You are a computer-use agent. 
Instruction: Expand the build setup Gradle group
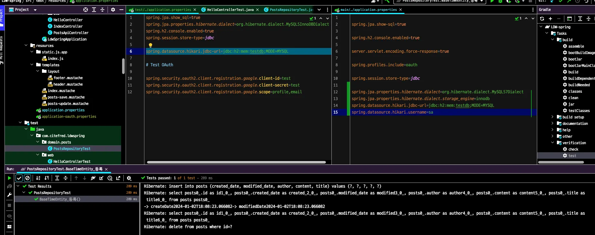click(x=552, y=117)
